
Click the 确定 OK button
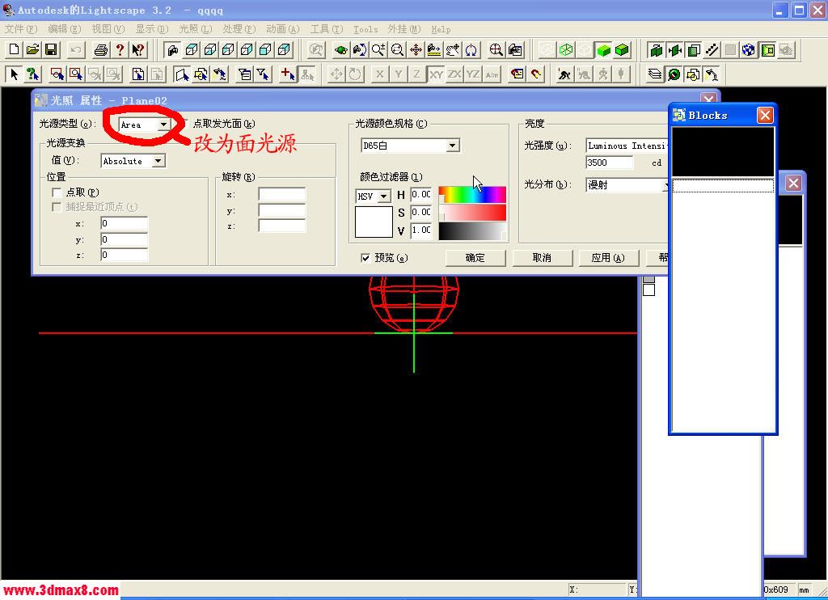[475, 258]
